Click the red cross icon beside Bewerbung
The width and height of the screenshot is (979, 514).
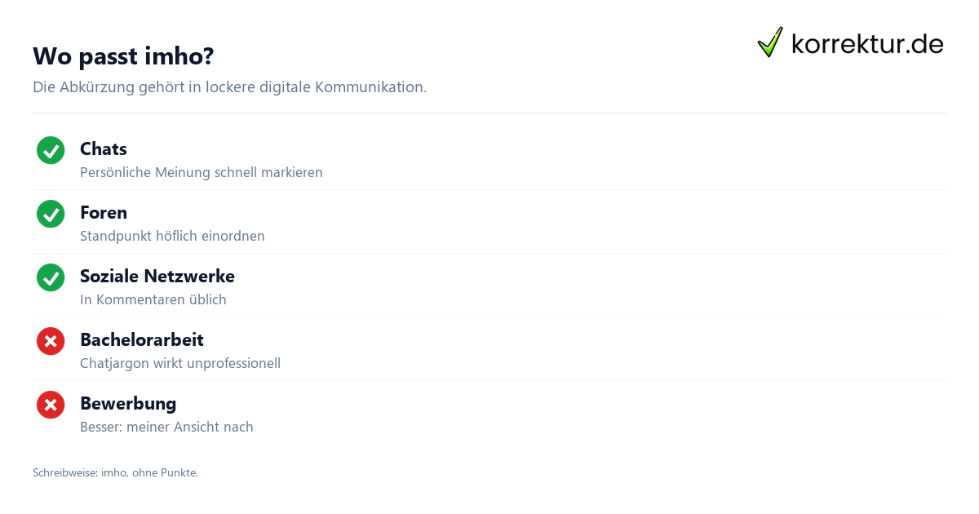51,405
